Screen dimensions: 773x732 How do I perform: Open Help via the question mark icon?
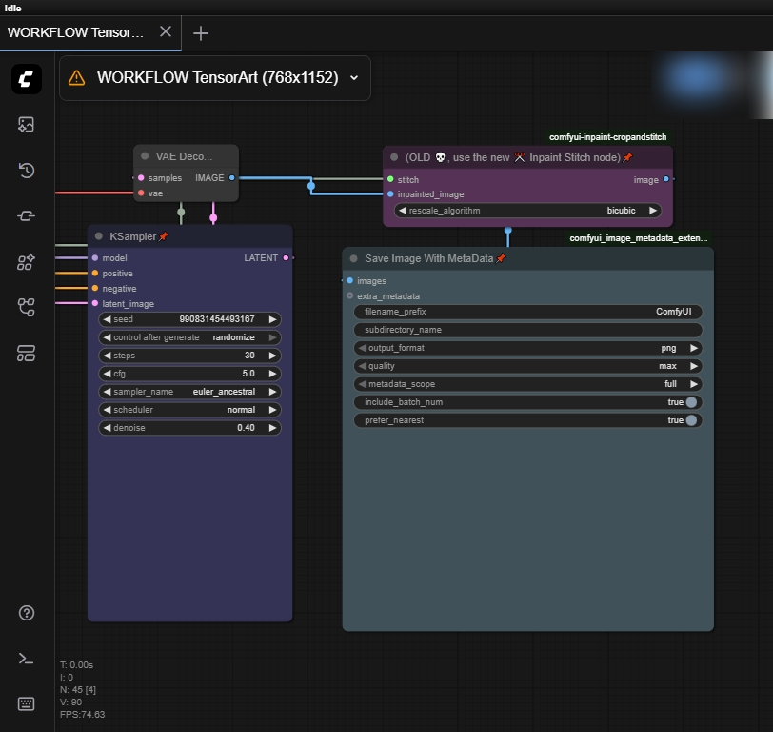pos(26,613)
